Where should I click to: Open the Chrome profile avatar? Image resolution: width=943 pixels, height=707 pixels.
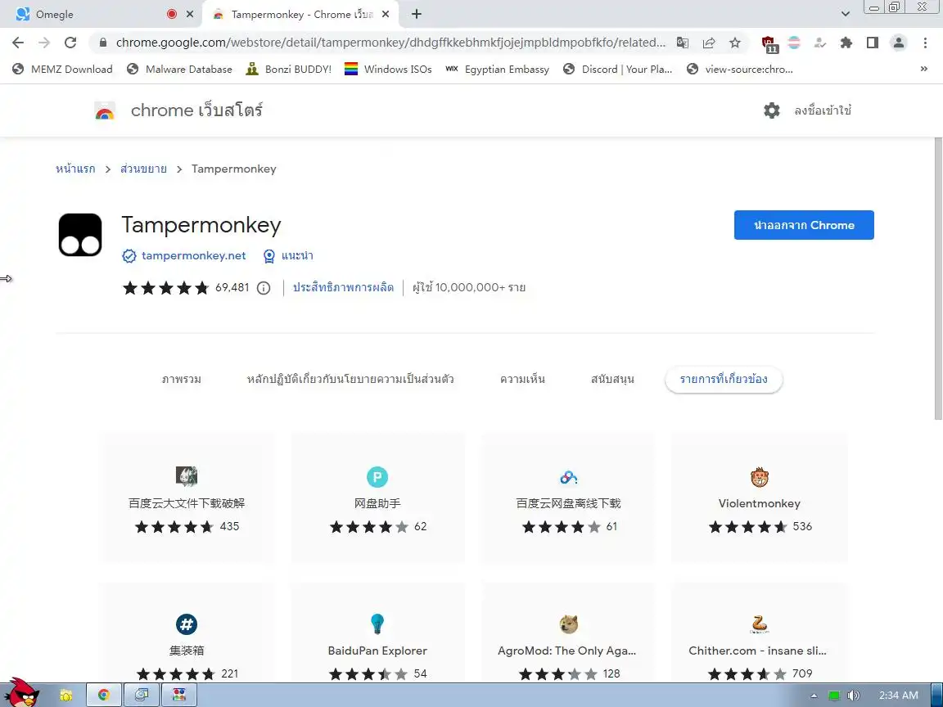pyautogui.click(x=899, y=43)
